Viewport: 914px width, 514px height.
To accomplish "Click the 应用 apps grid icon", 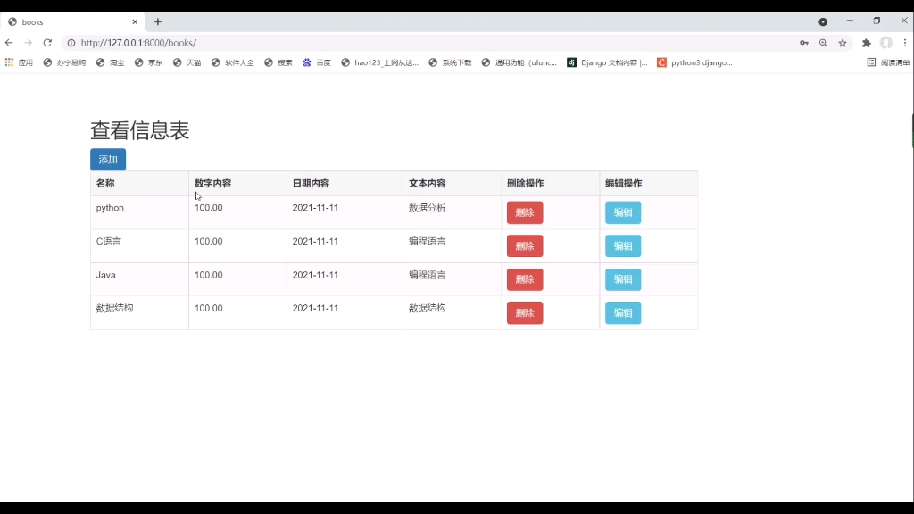I will 8,62.
